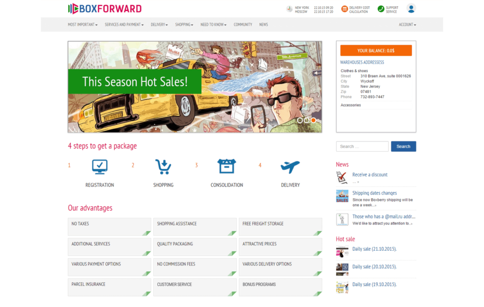This screenshot has width=484, height=307.
Task: Click the Your Balance 0.0$ banner
Action: [x=376, y=50]
